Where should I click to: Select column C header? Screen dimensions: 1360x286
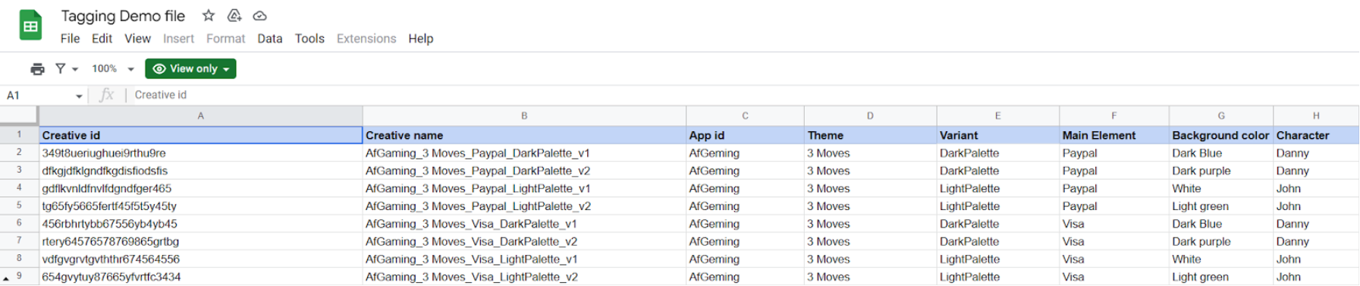point(745,116)
